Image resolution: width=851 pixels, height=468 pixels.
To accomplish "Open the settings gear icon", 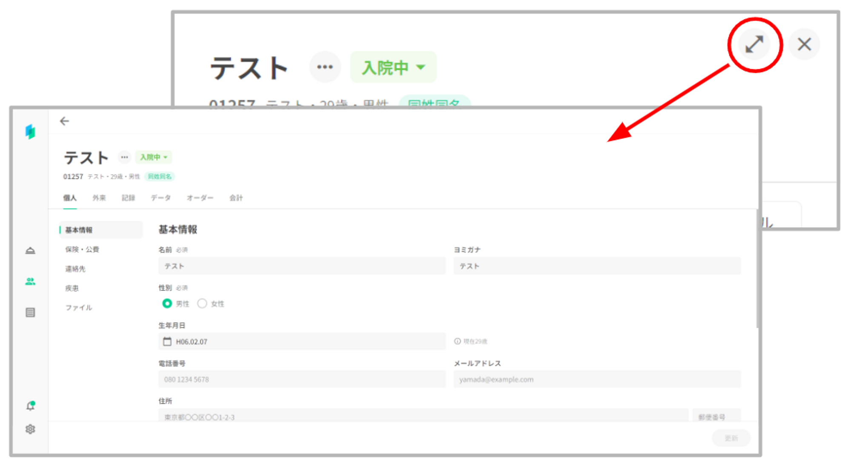I will tap(30, 429).
